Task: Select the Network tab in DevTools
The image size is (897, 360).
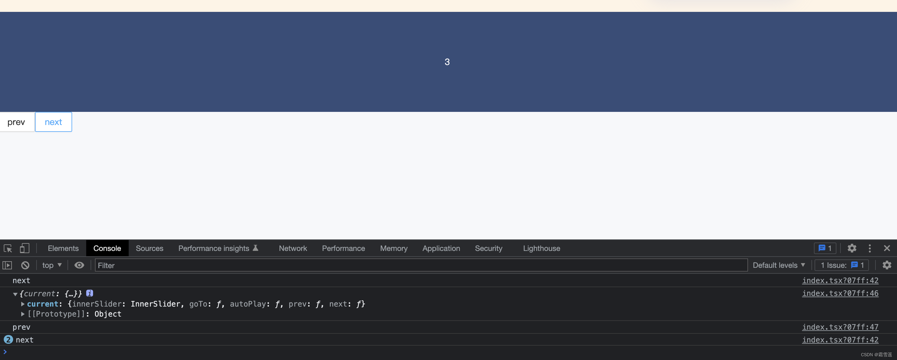Action: (292, 248)
